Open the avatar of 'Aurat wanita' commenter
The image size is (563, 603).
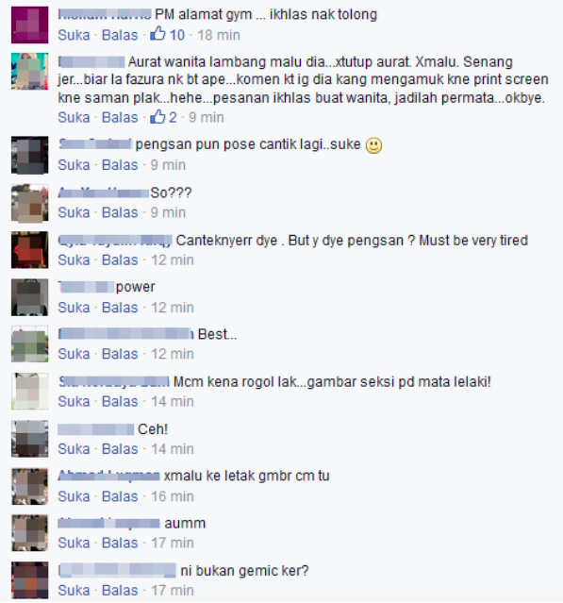click(29, 71)
